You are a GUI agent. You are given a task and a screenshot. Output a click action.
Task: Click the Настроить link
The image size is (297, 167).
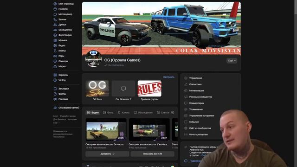pyautogui.click(x=168, y=77)
